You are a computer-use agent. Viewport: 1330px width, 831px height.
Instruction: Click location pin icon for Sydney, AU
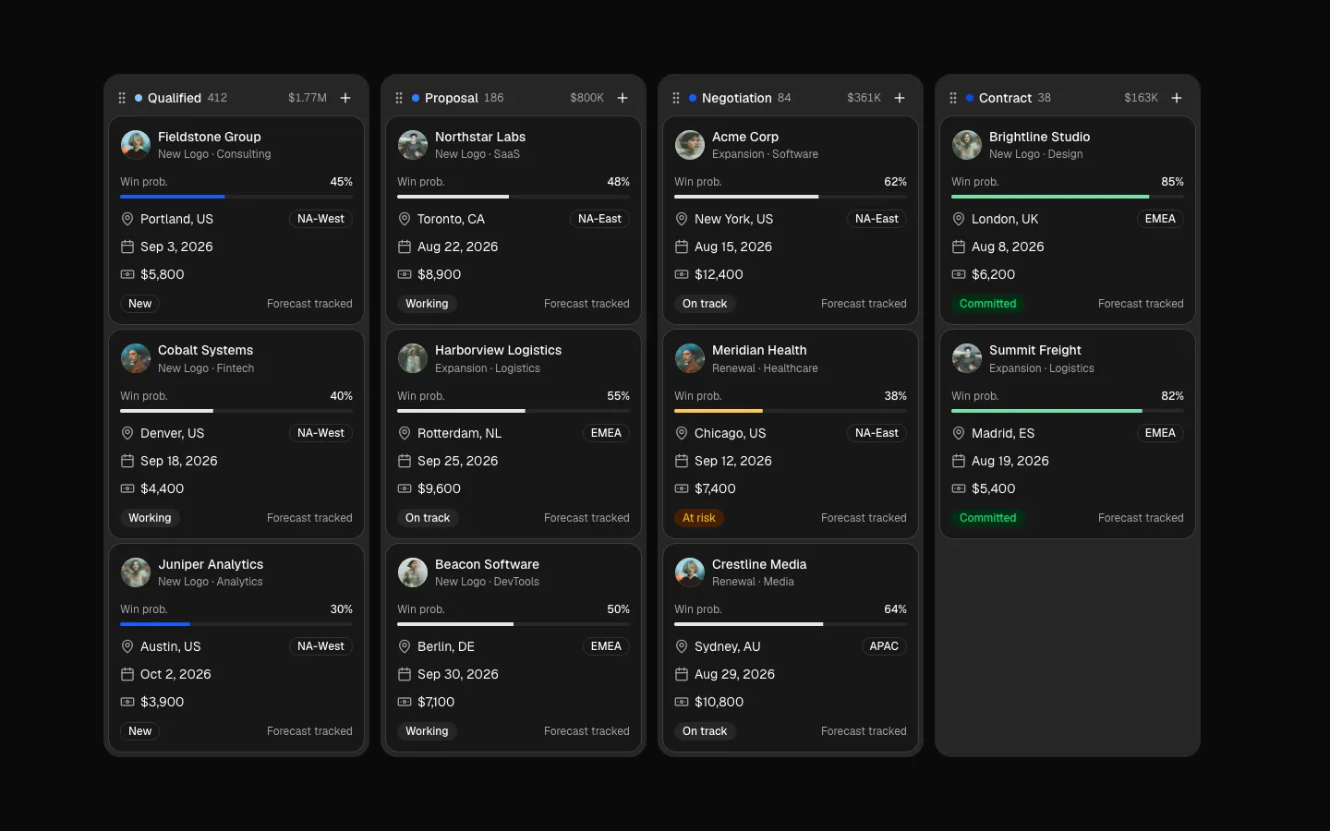pos(682,646)
